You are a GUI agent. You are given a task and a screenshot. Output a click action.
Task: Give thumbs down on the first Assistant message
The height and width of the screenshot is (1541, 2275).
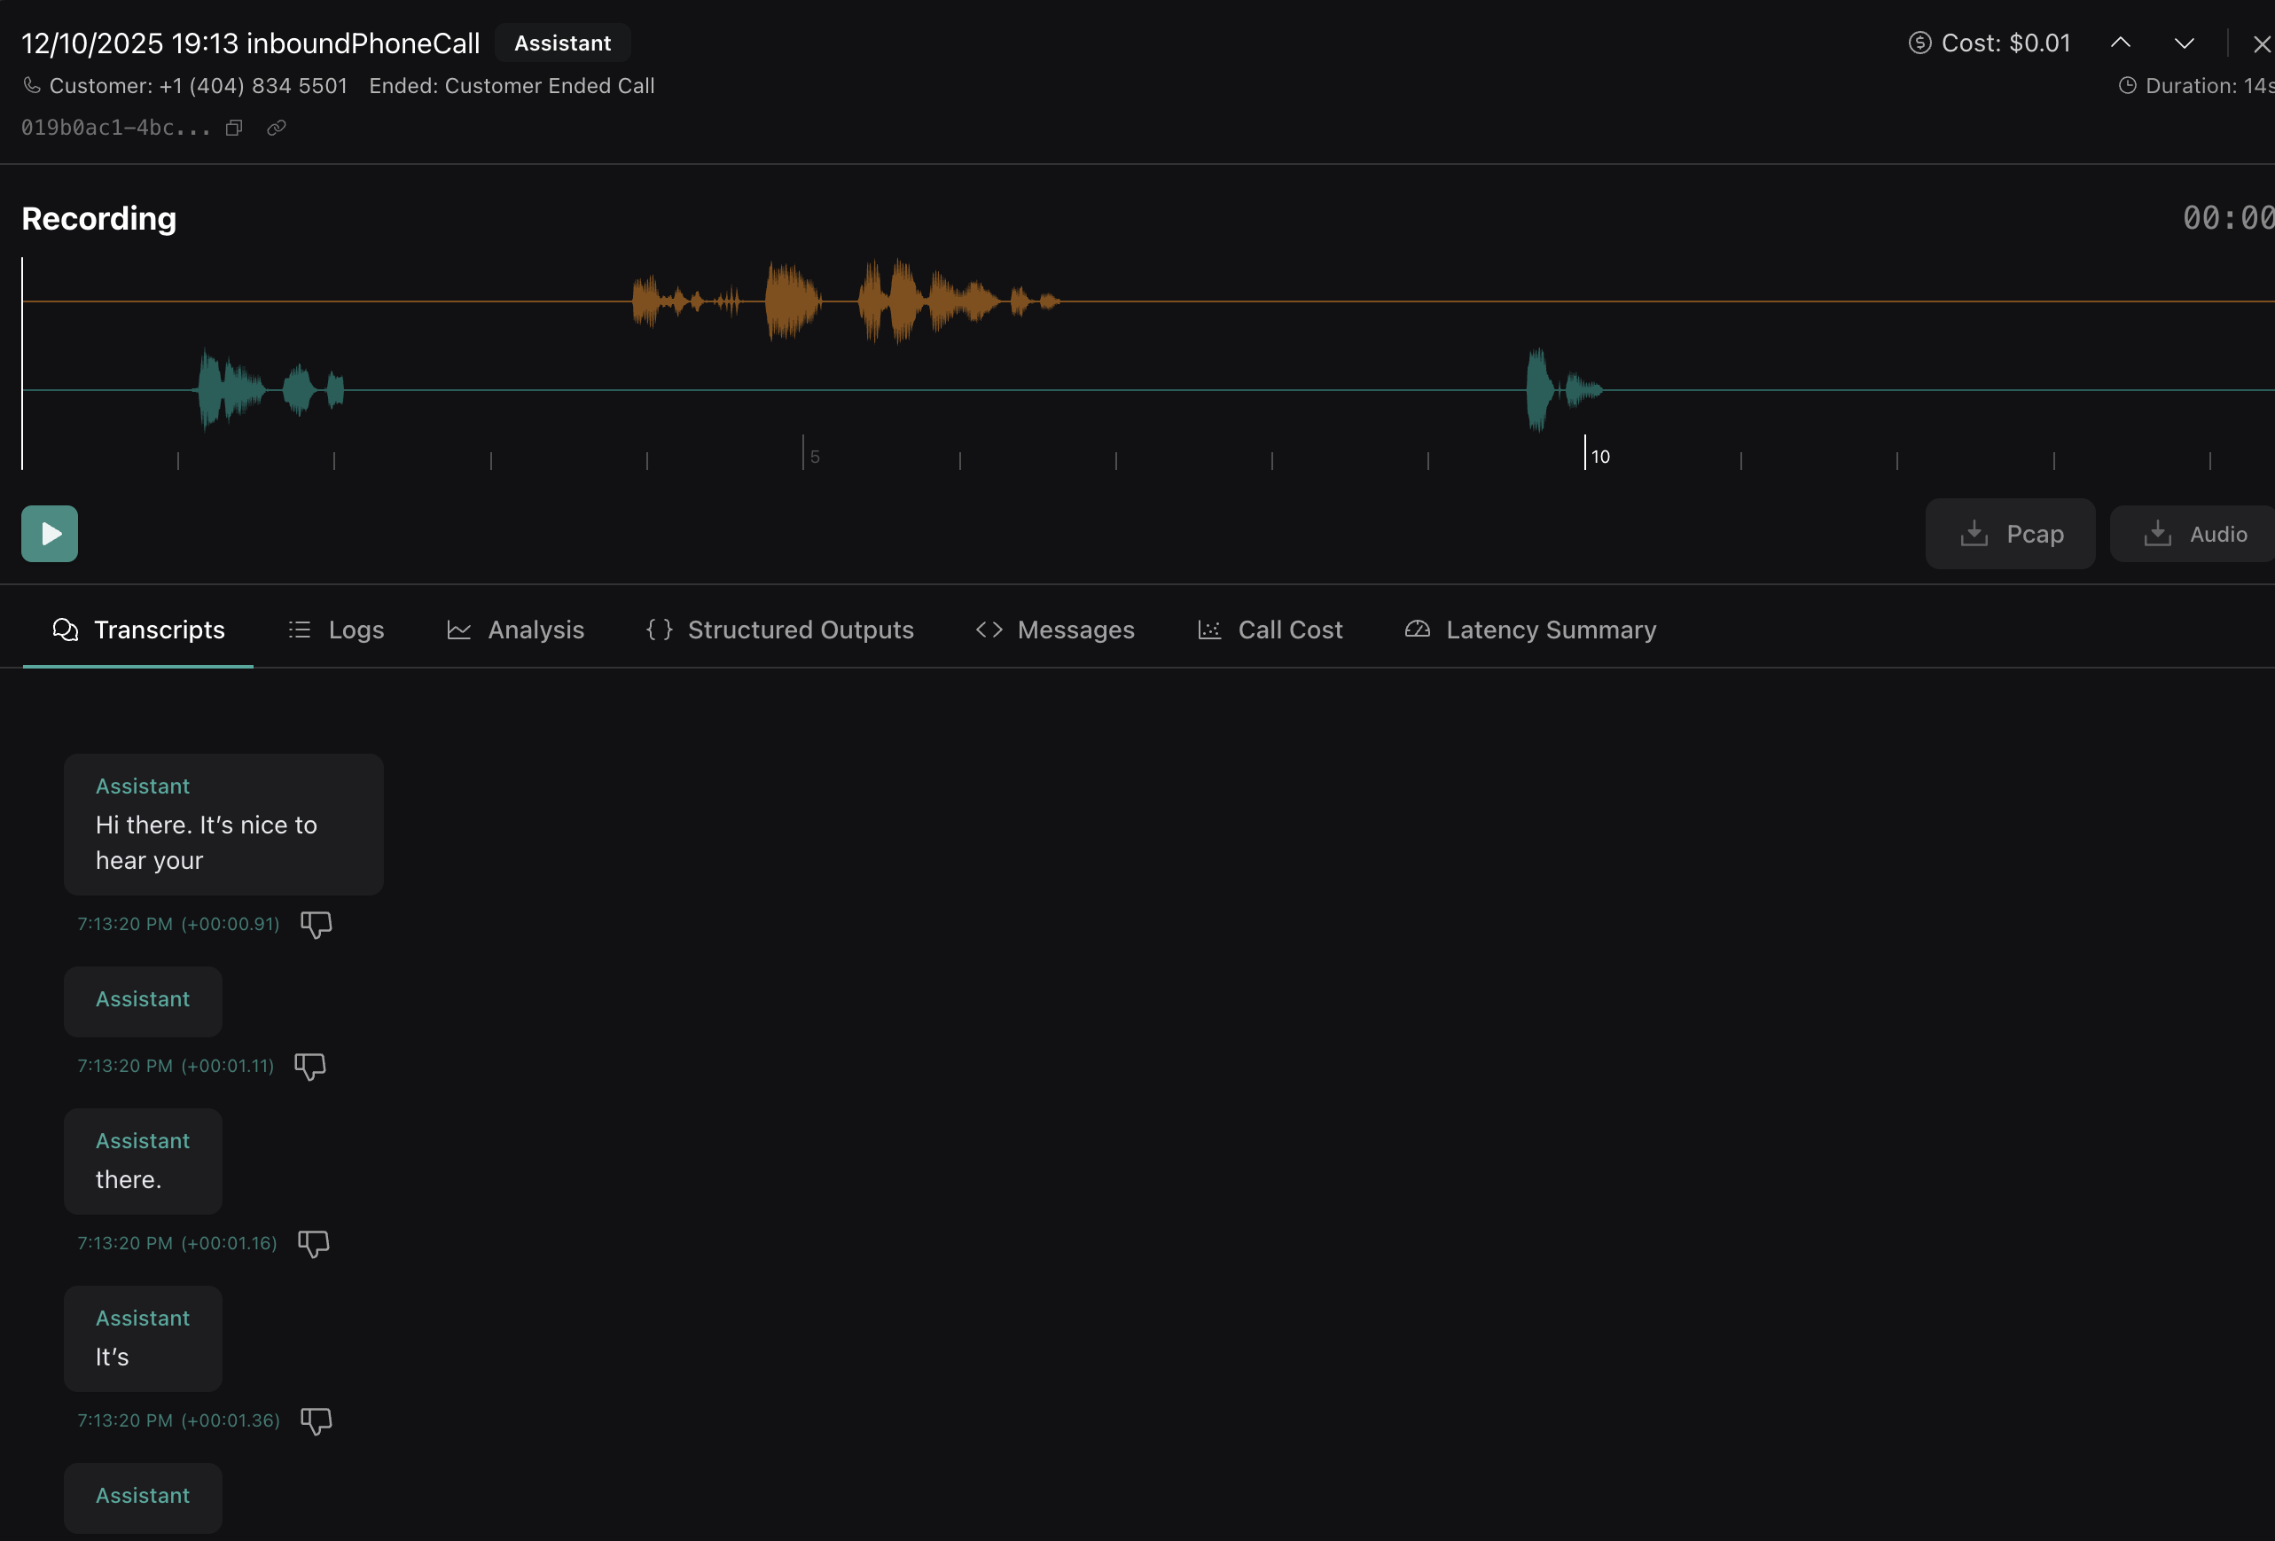[316, 924]
